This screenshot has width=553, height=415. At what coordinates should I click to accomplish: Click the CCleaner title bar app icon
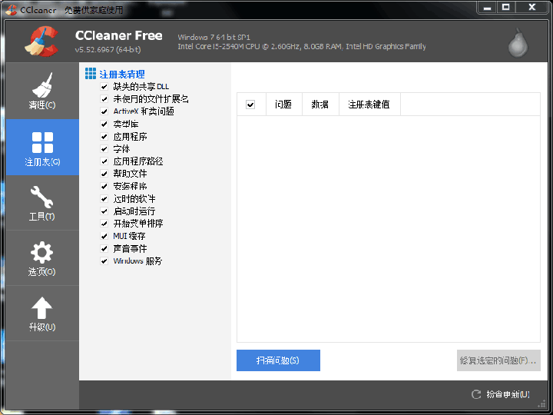point(12,9)
